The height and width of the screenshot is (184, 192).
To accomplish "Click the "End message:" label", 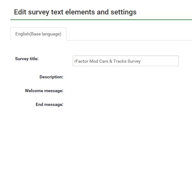I will point(49,104).
